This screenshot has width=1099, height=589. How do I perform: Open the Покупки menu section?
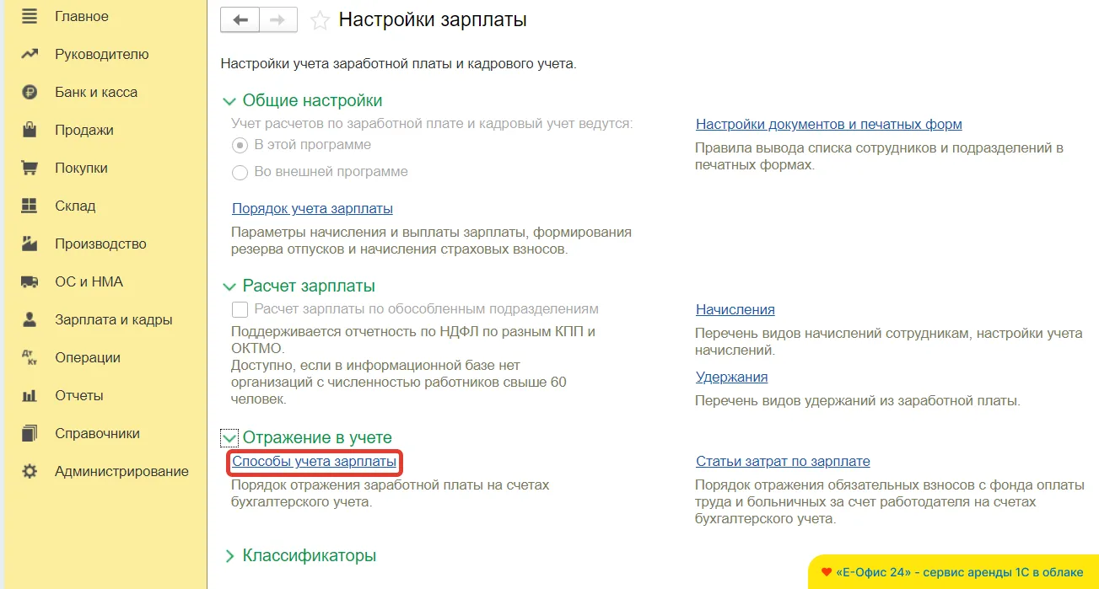tap(81, 168)
